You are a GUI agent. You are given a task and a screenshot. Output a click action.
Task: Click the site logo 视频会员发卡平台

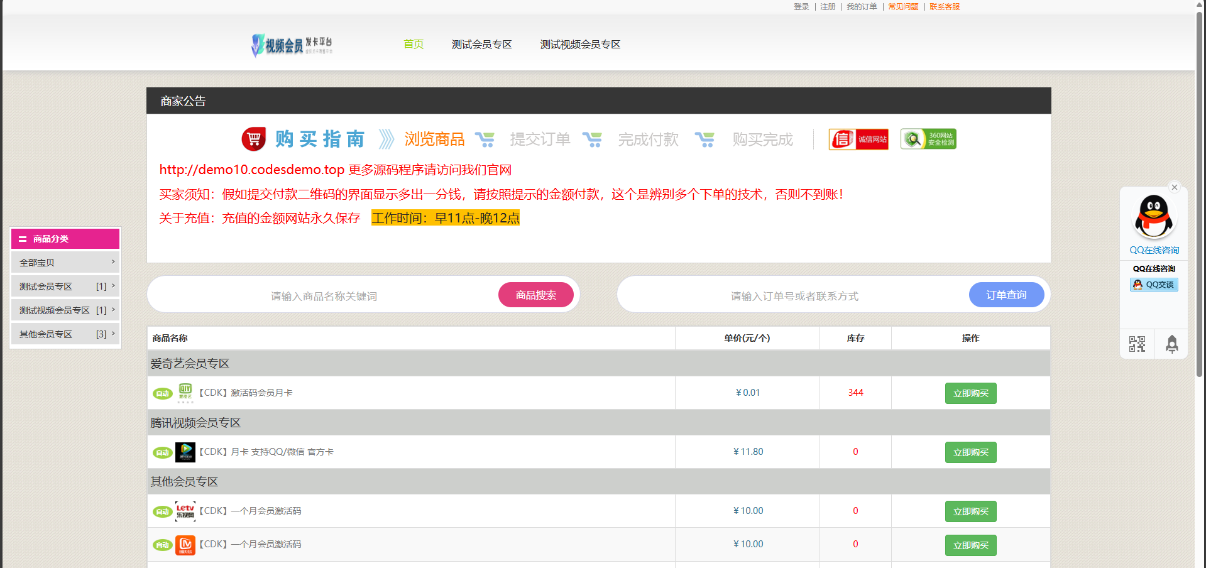coord(292,45)
